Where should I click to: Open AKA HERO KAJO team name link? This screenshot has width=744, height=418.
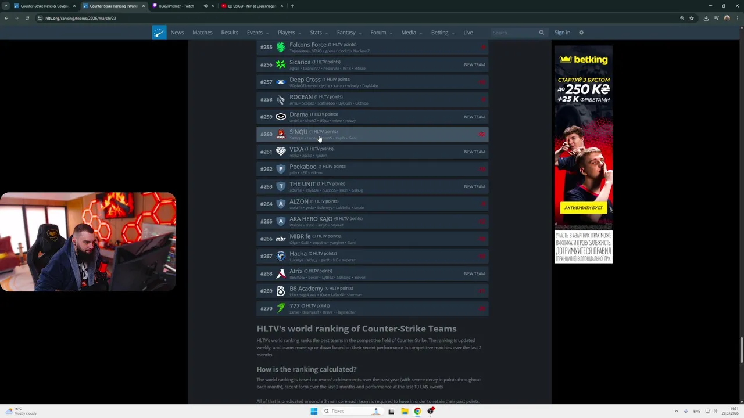pos(311,219)
